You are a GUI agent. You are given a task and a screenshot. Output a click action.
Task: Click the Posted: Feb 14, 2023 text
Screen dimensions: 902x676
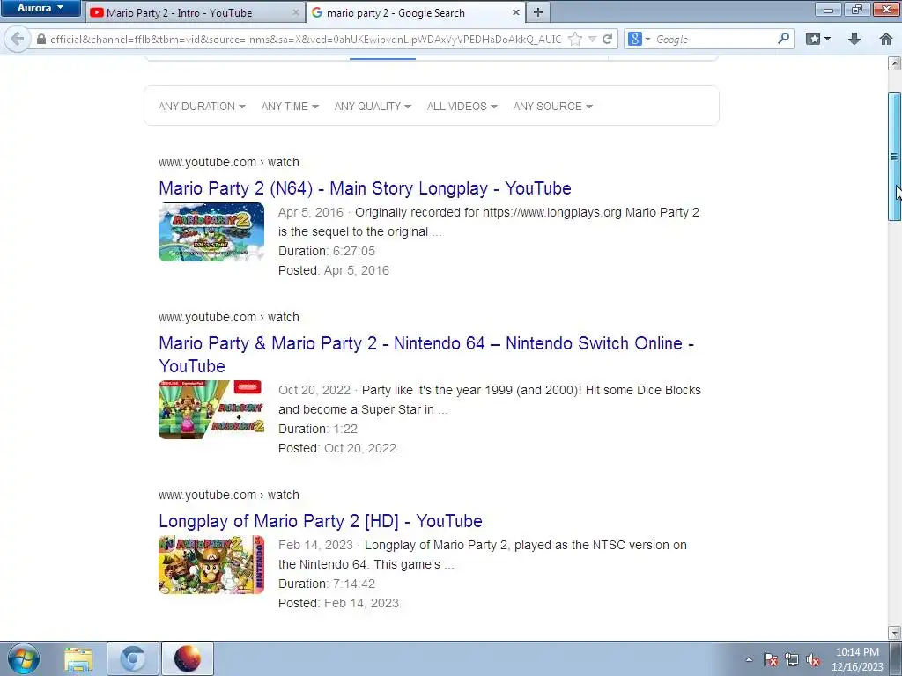coord(339,604)
